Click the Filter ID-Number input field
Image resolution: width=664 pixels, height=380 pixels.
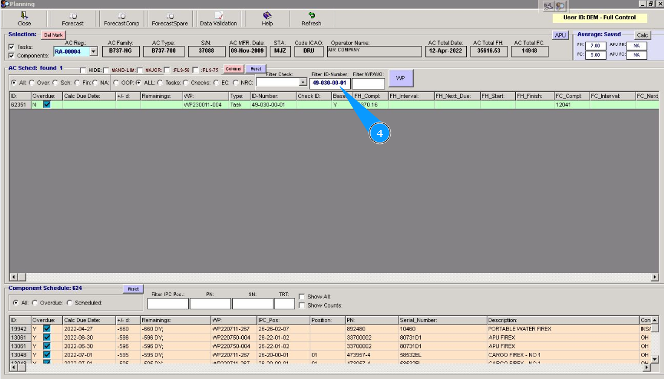330,83
